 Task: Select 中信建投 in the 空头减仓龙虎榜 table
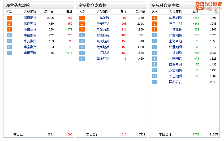pyautogui.click(x=176, y=29)
